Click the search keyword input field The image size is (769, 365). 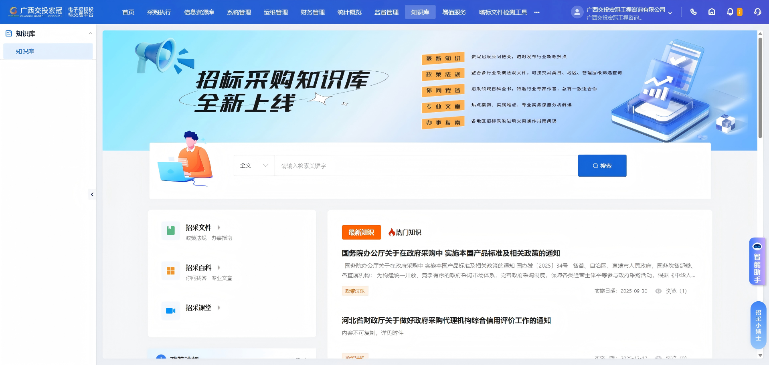point(426,166)
